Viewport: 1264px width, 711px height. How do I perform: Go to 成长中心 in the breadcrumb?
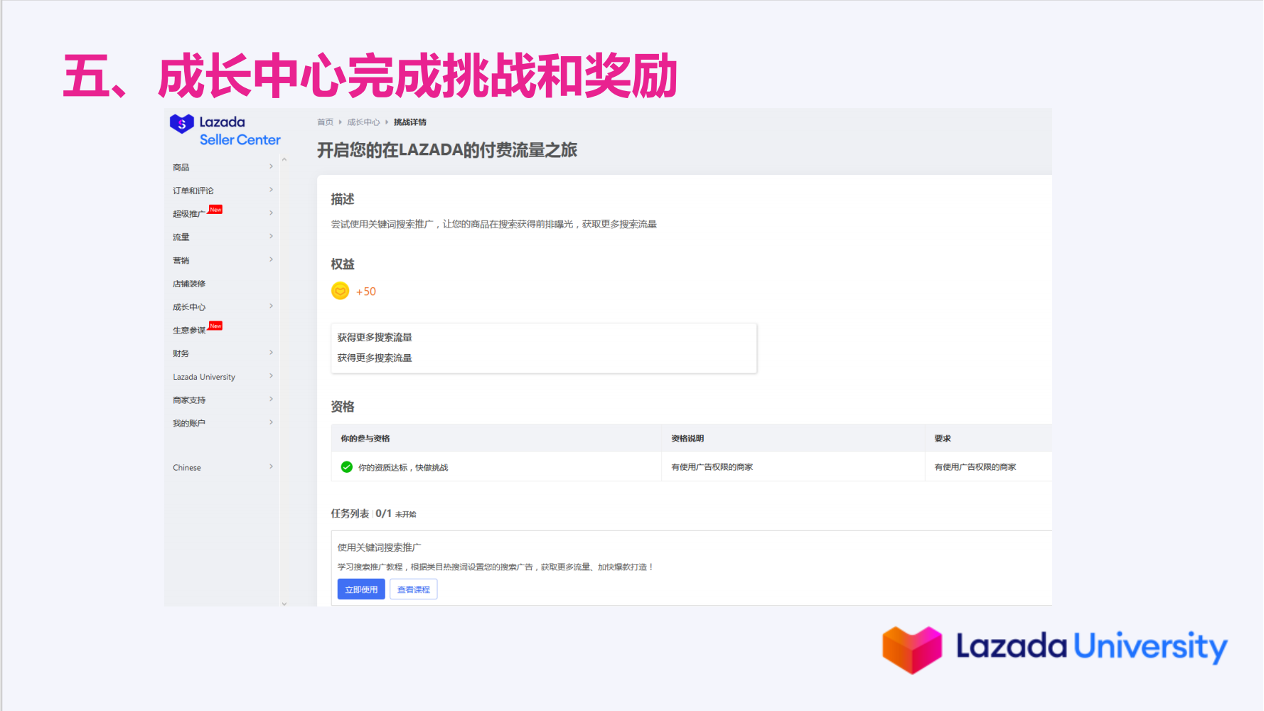pyautogui.click(x=363, y=122)
